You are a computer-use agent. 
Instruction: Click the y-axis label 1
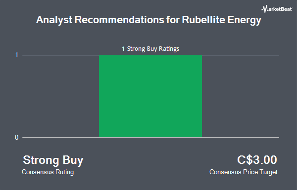coord(17,55)
